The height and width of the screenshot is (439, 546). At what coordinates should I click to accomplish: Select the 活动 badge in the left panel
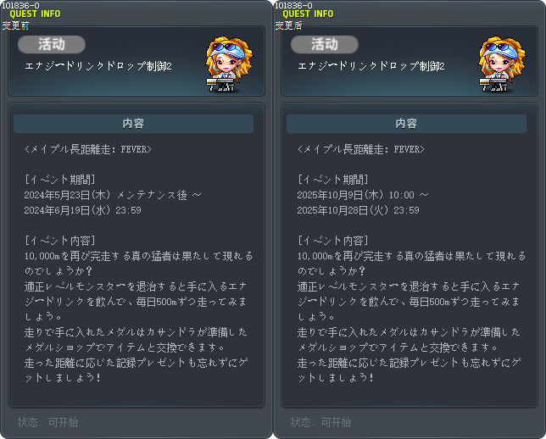coord(52,45)
